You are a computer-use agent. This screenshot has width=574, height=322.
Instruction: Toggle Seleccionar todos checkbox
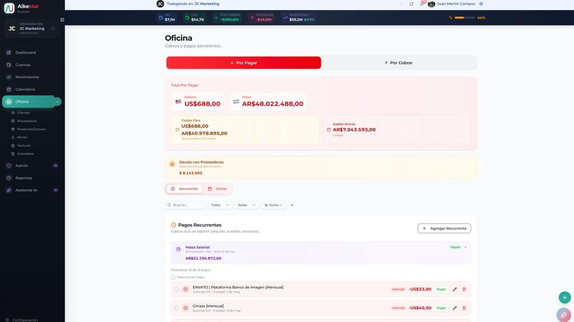(173, 277)
